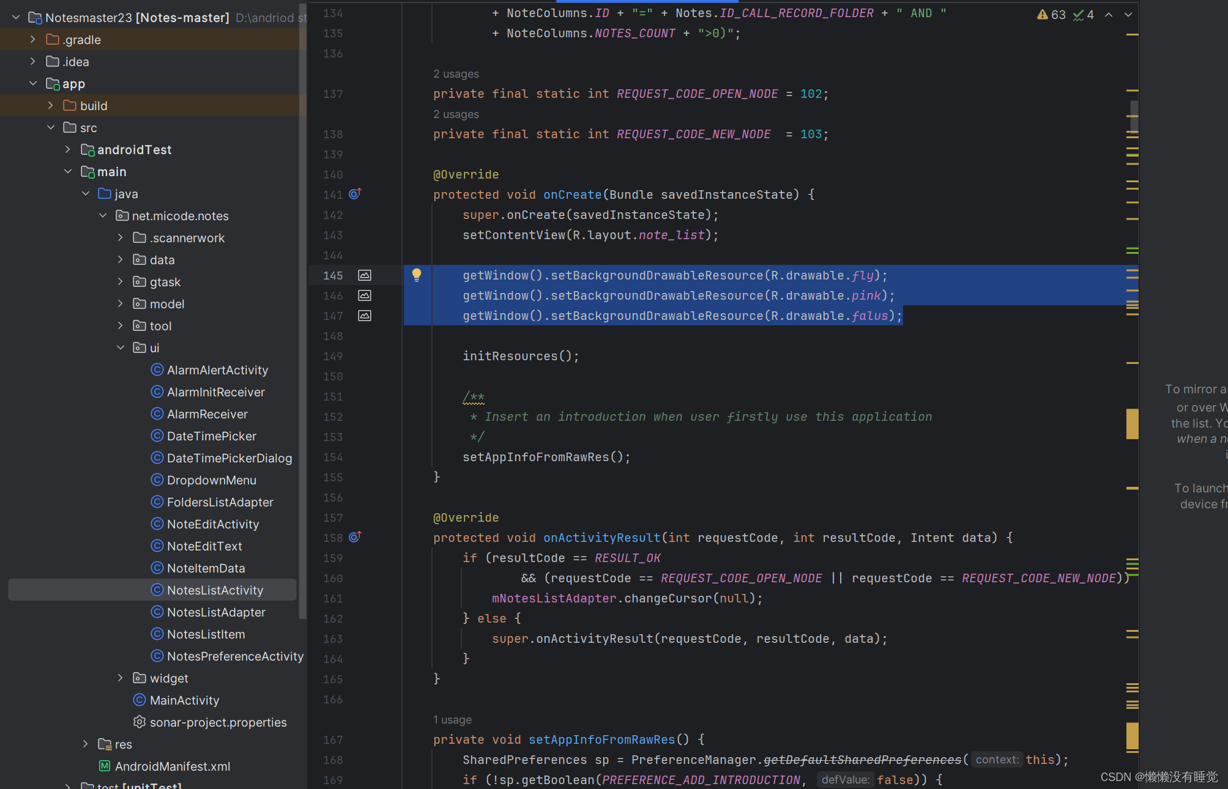Screen dimensions: 1228x789
Task: Expand the widget package
Action: coord(121,678)
